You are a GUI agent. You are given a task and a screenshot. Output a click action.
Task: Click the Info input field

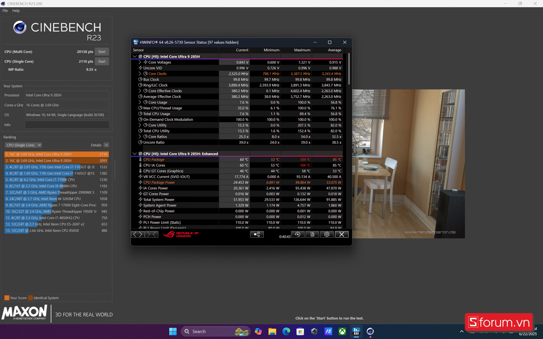click(67, 125)
